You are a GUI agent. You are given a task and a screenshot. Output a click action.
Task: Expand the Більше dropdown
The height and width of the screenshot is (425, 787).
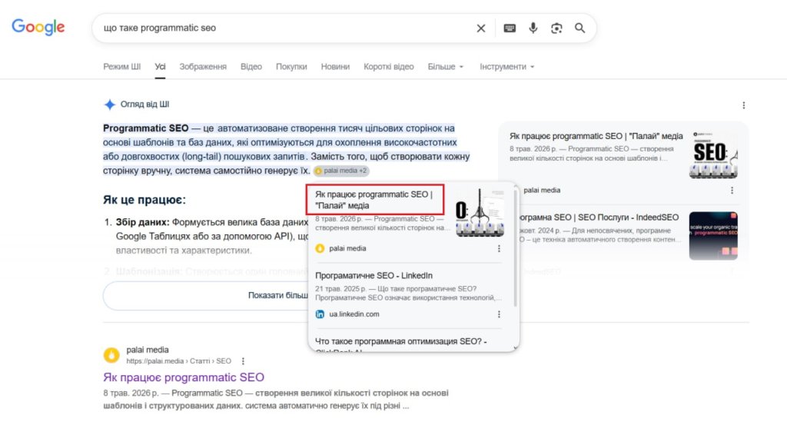(446, 67)
